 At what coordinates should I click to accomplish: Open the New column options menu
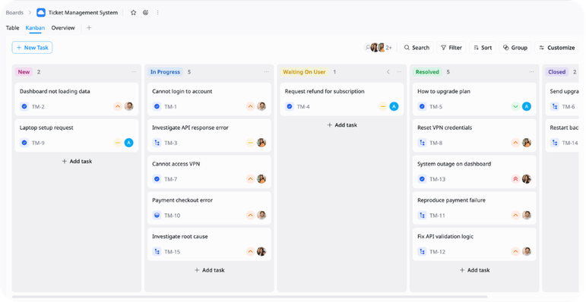[x=134, y=71]
